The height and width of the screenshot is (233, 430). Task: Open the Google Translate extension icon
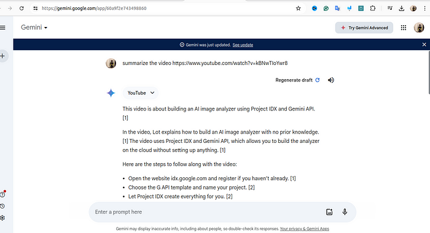(x=338, y=8)
